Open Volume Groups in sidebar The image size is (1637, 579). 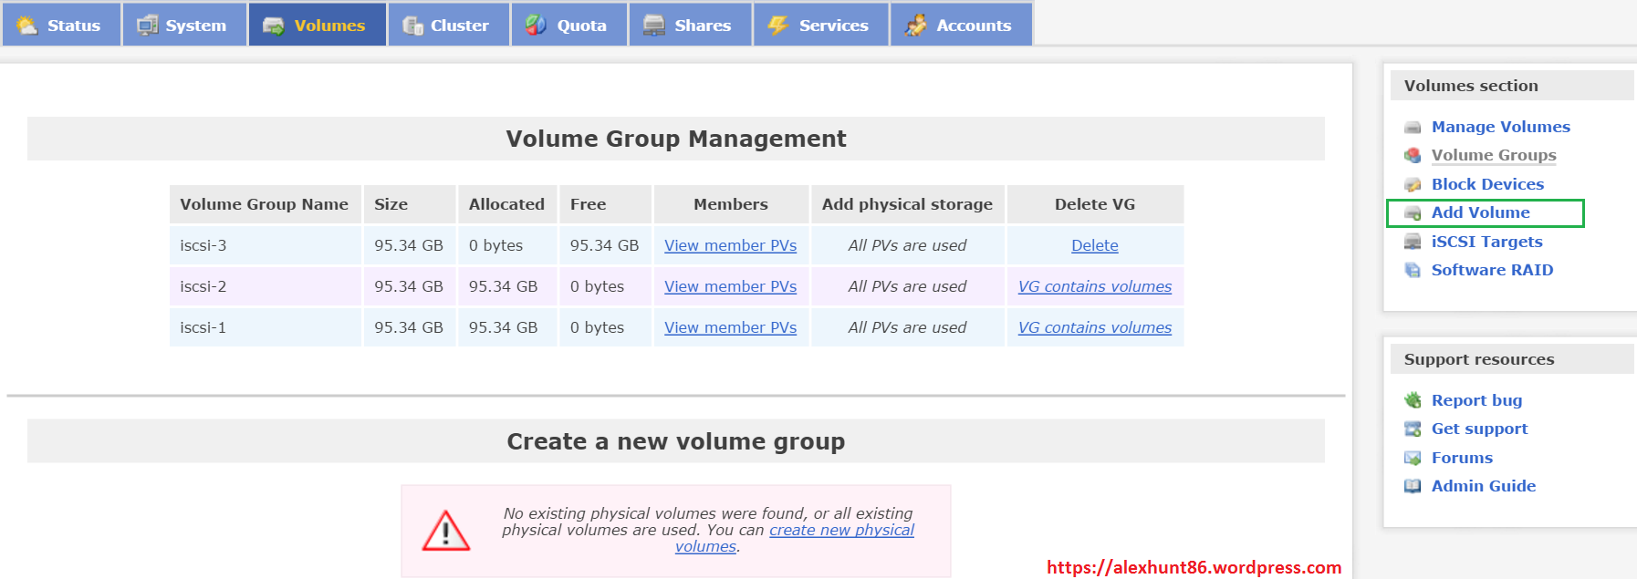(x=1493, y=155)
